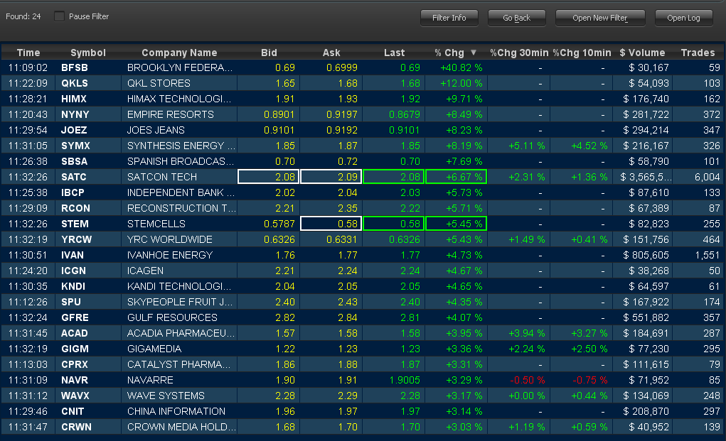Viewport: 726px width, 441px height.
Task: Click SYMX 30min change +5.11 %
Action: coord(527,146)
